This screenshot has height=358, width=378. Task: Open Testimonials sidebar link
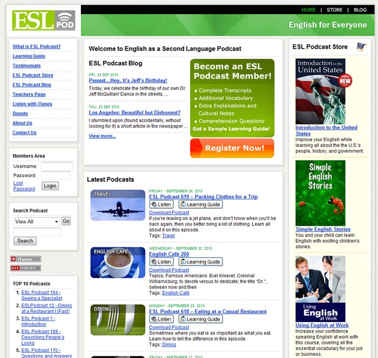click(26, 66)
